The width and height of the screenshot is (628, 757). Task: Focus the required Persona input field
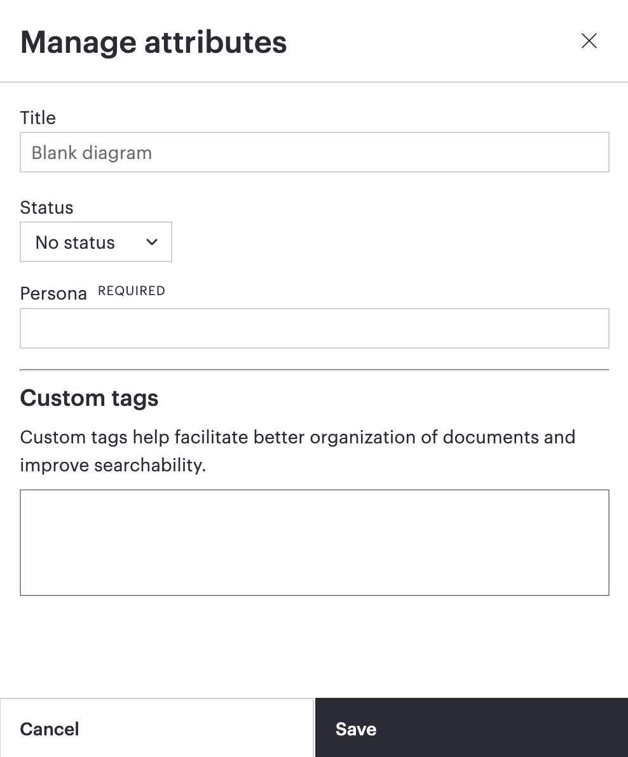pyautogui.click(x=315, y=328)
